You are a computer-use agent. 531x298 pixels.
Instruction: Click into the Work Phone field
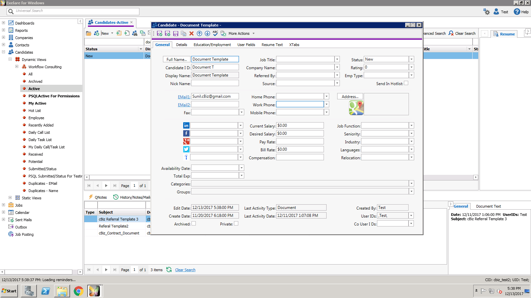tap(300, 104)
